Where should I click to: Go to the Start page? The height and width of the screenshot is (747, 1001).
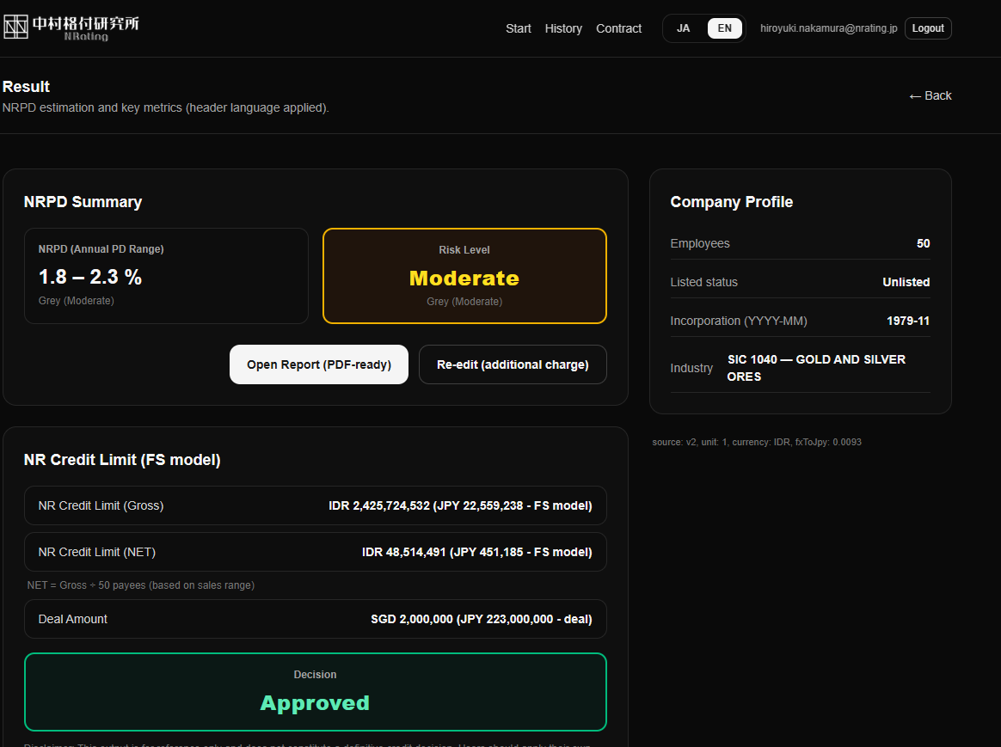pos(518,28)
